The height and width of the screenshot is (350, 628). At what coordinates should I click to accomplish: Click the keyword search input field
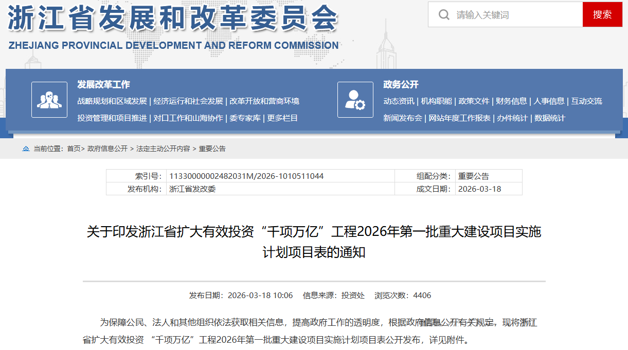tap(509, 14)
